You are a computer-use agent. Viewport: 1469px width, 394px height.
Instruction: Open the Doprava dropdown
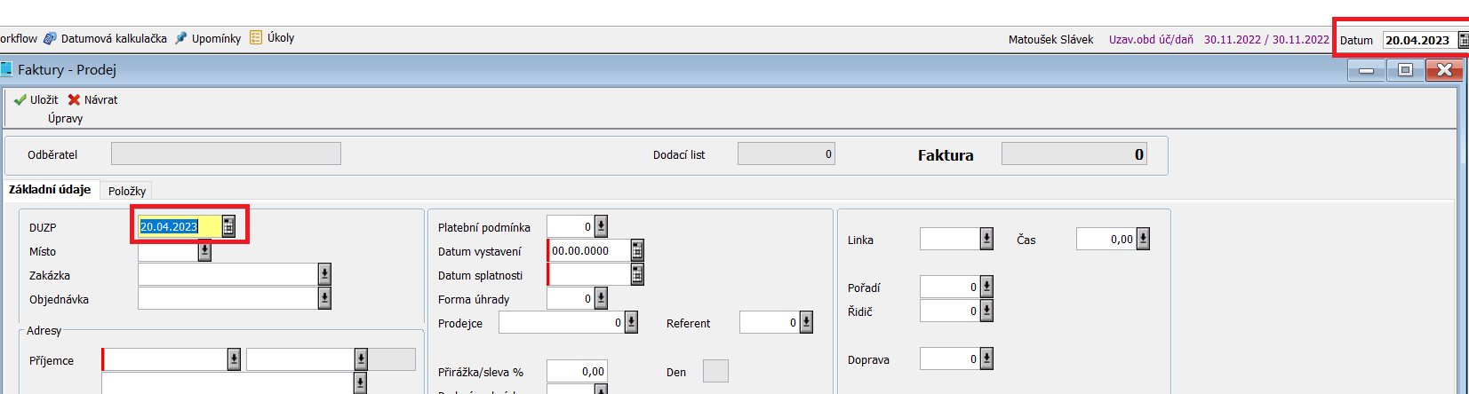click(986, 359)
